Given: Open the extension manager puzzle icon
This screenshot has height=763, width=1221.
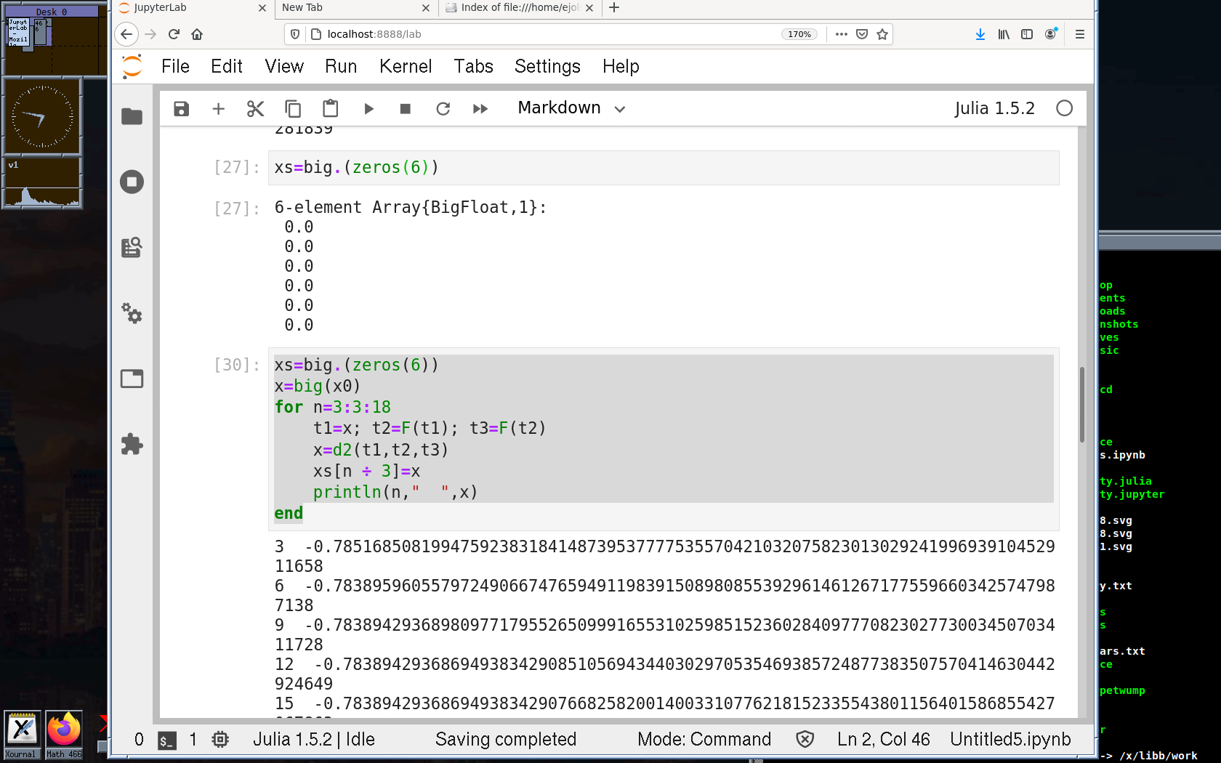Looking at the screenshot, I should tap(132, 444).
